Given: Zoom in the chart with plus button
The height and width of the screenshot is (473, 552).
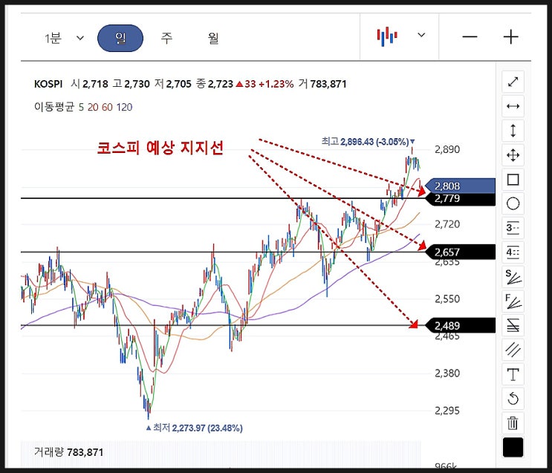Looking at the screenshot, I should pyautogui.click(x=511, y=36).
